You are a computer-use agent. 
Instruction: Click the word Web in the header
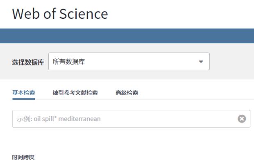click(x=26, y=14)
